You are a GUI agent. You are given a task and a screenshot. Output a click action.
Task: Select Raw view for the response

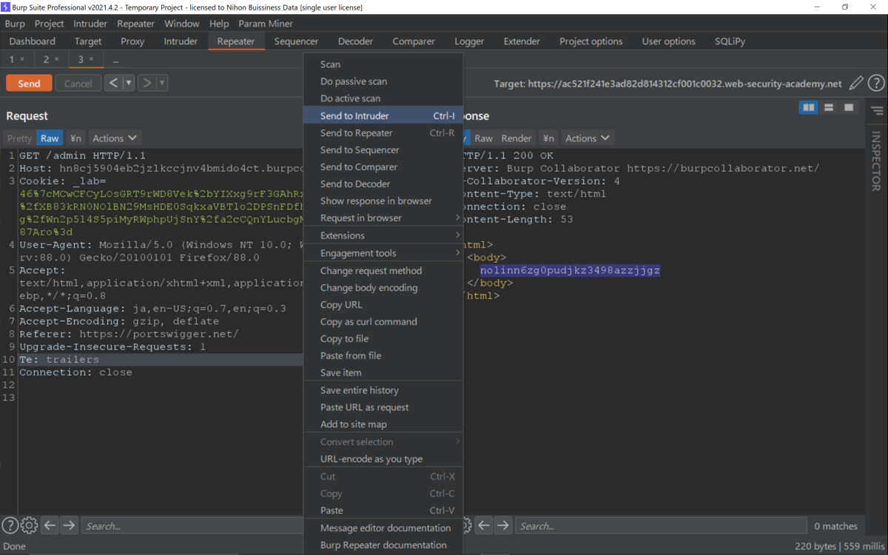(483, 138)
